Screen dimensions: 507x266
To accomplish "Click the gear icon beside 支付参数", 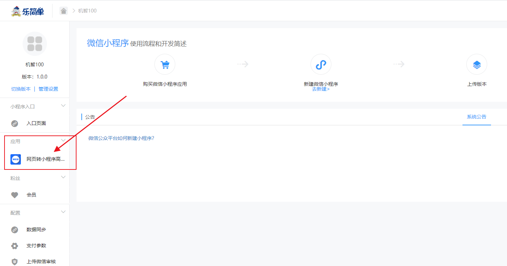I will [15, 246].
